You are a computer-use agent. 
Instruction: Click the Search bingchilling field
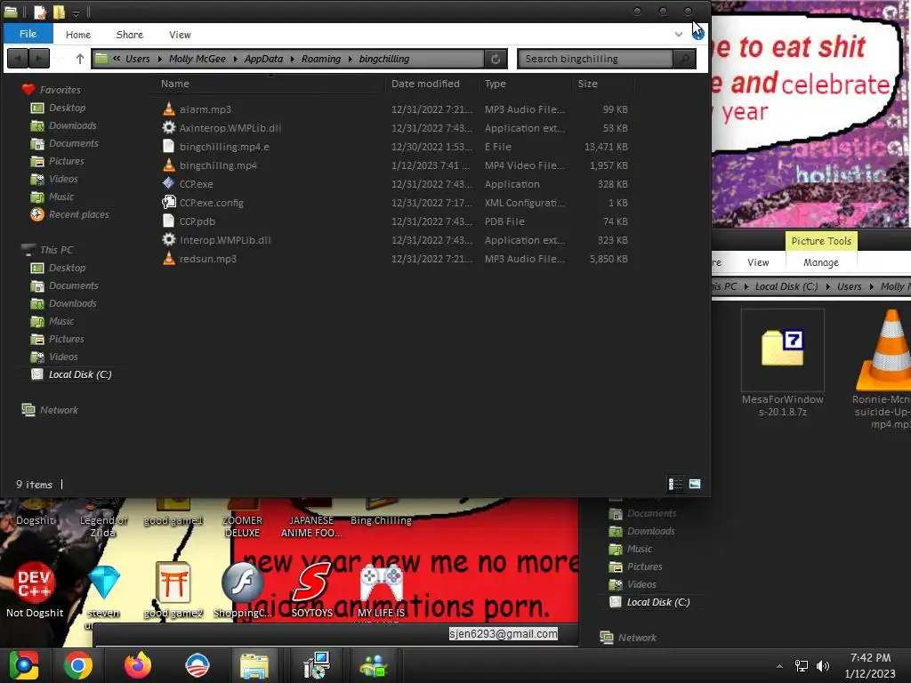coord(595,59)
